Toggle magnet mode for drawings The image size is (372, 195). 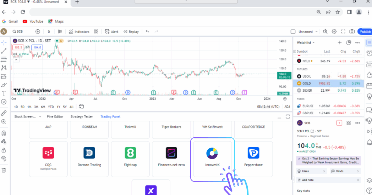click(4, 133)
